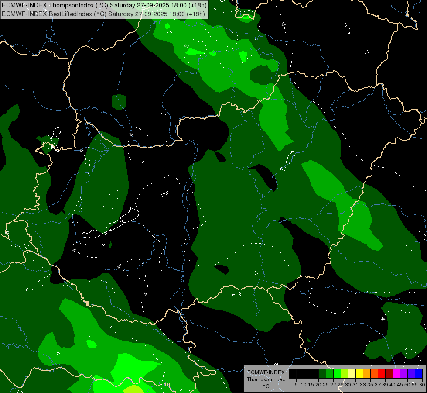Select the magenta 40–45 legend swatch
Screen dimensions: 427x393
click(396, 374)
